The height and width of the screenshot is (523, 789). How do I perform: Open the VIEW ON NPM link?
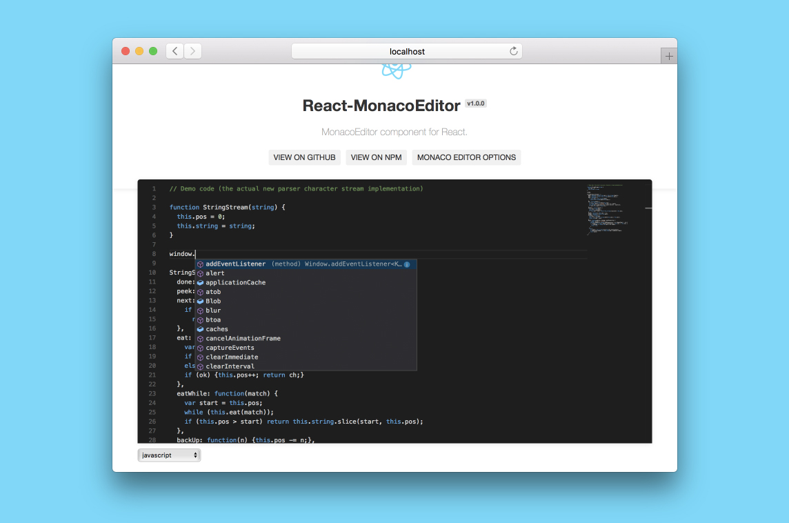coord(376,157)
